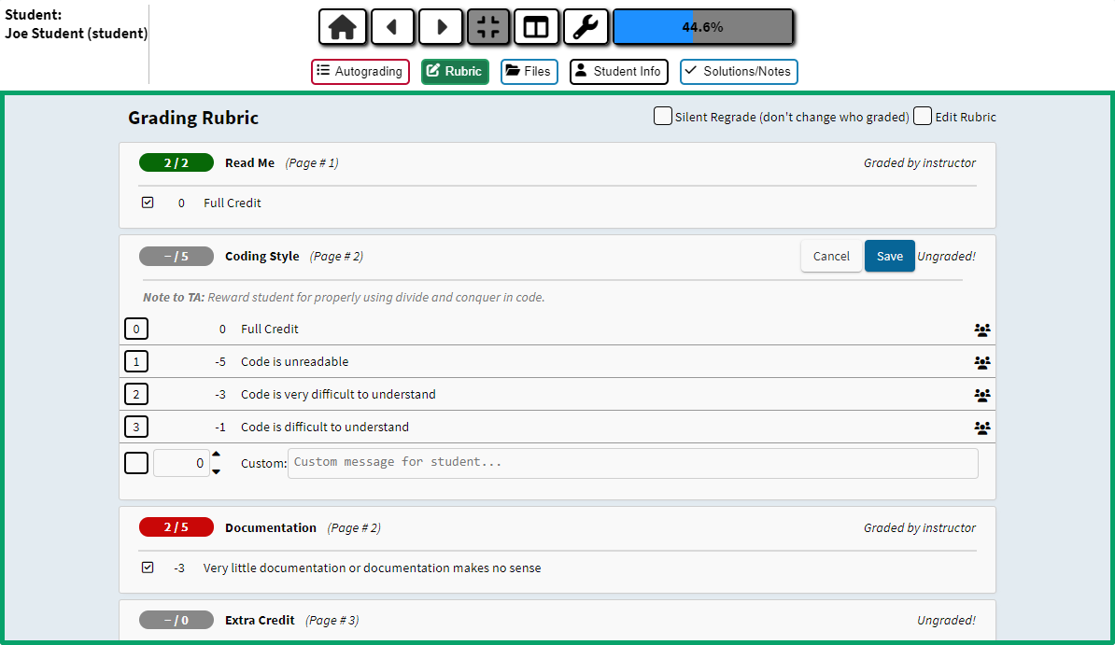Open the two-panel layout icon

[x=536, y=27]
